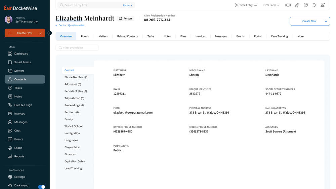
Task: Select Addresses (0) section
Action: 73,84
